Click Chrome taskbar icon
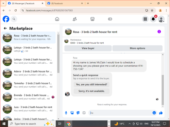 tap(68, 124)
